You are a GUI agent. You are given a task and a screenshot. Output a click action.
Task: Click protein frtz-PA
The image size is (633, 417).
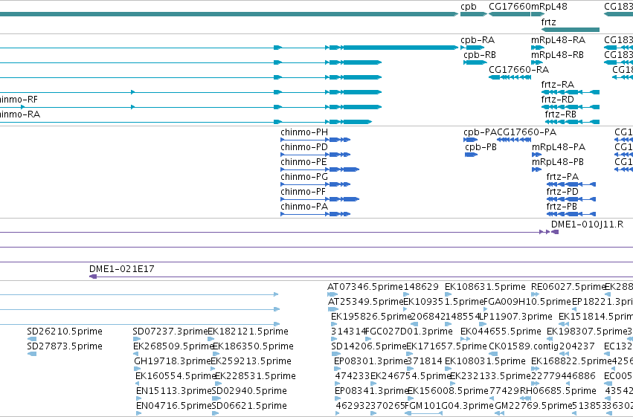click(x=571, y=184)
